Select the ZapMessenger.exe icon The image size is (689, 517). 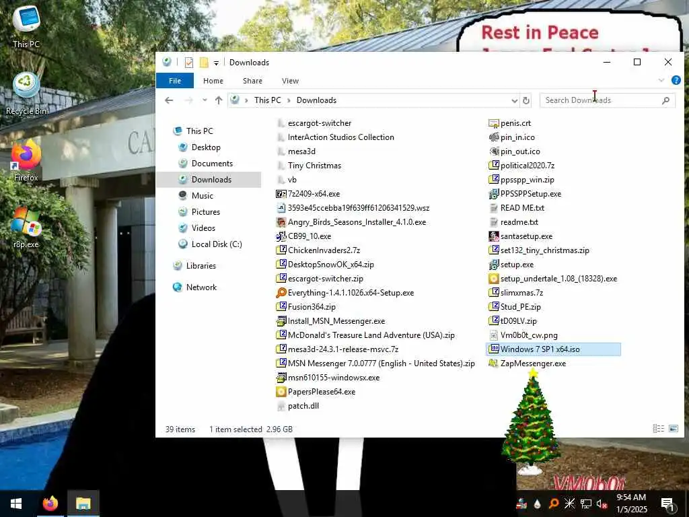tap(494, 364)
